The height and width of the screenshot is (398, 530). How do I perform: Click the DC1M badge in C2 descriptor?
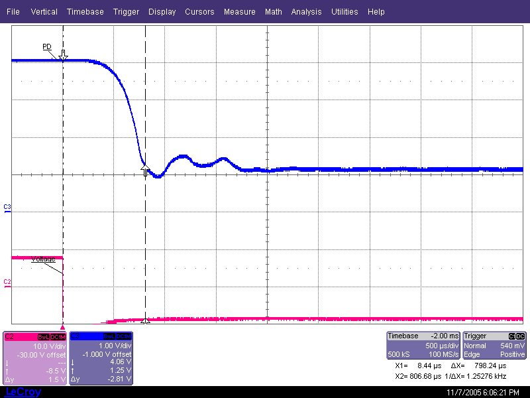pos(58,337)
